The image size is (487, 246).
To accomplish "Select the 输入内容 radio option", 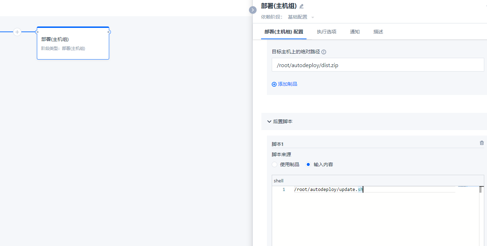I will 308,164.
